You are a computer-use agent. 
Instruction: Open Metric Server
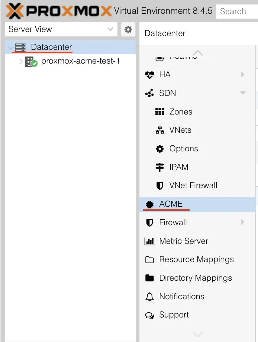184,241
